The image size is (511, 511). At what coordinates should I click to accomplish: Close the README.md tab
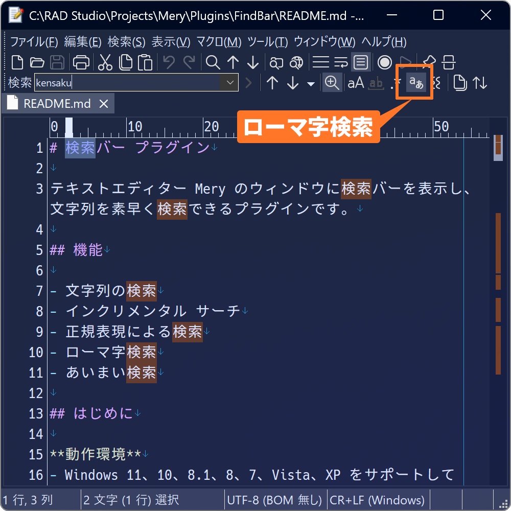[104, 104]
